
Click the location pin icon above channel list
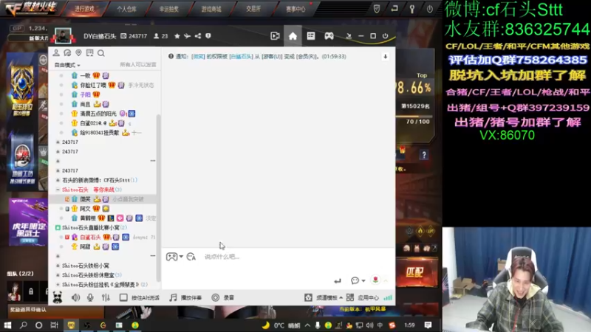[78, 52]
